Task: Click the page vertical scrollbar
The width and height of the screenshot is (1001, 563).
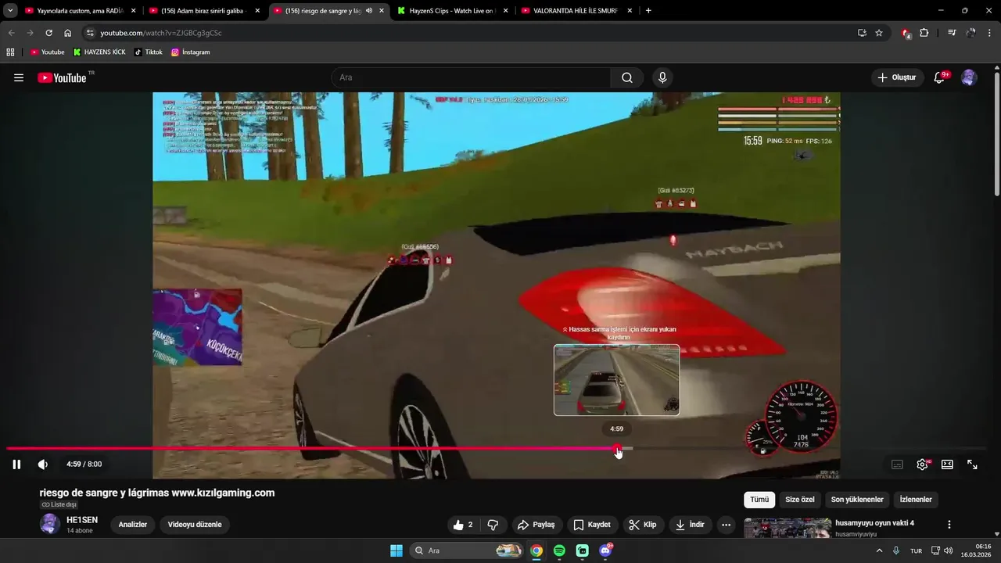Action: point(996,133)
